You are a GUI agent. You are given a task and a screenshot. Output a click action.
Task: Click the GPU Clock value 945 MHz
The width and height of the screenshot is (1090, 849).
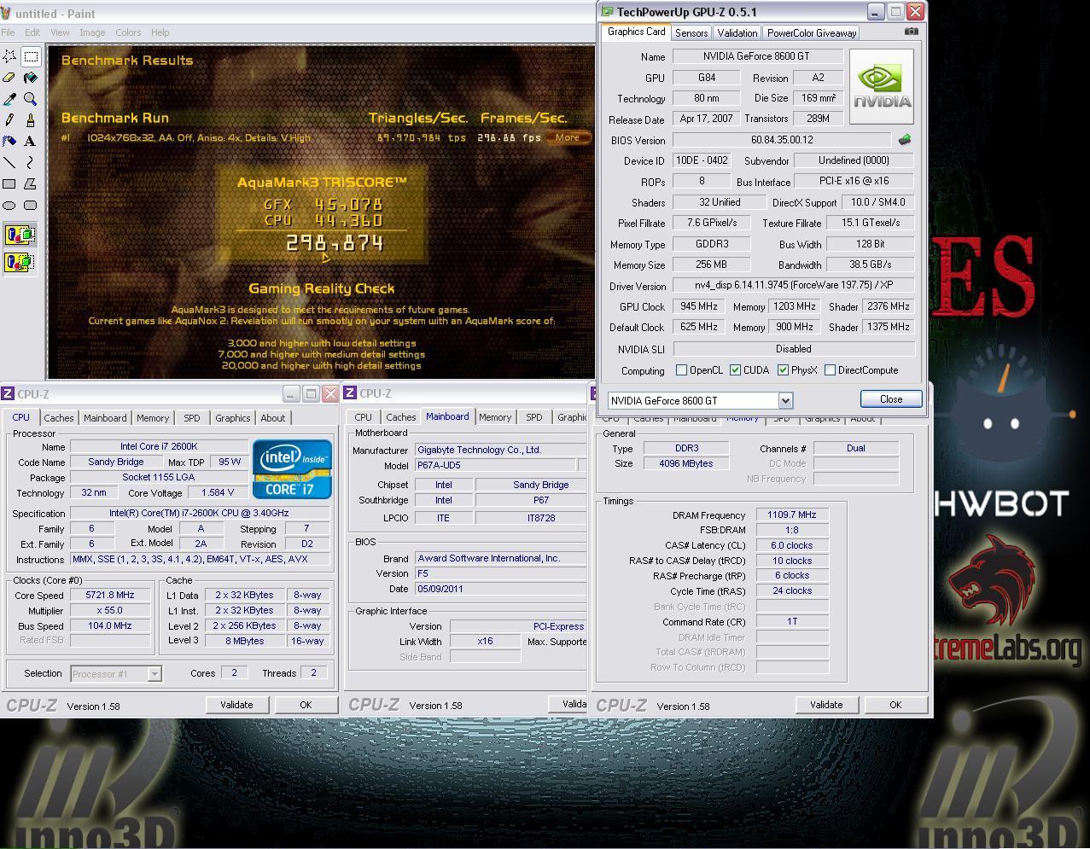tap(698, 306)
